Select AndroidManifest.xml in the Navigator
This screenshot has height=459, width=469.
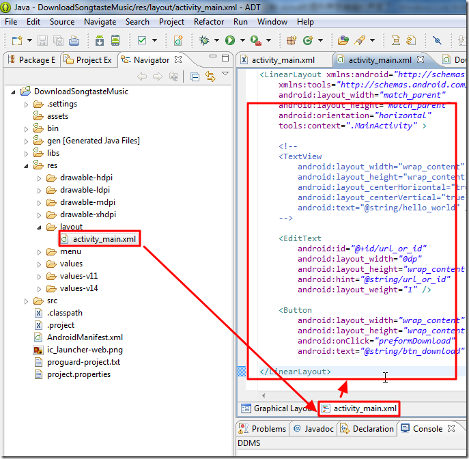pos(85,337)
